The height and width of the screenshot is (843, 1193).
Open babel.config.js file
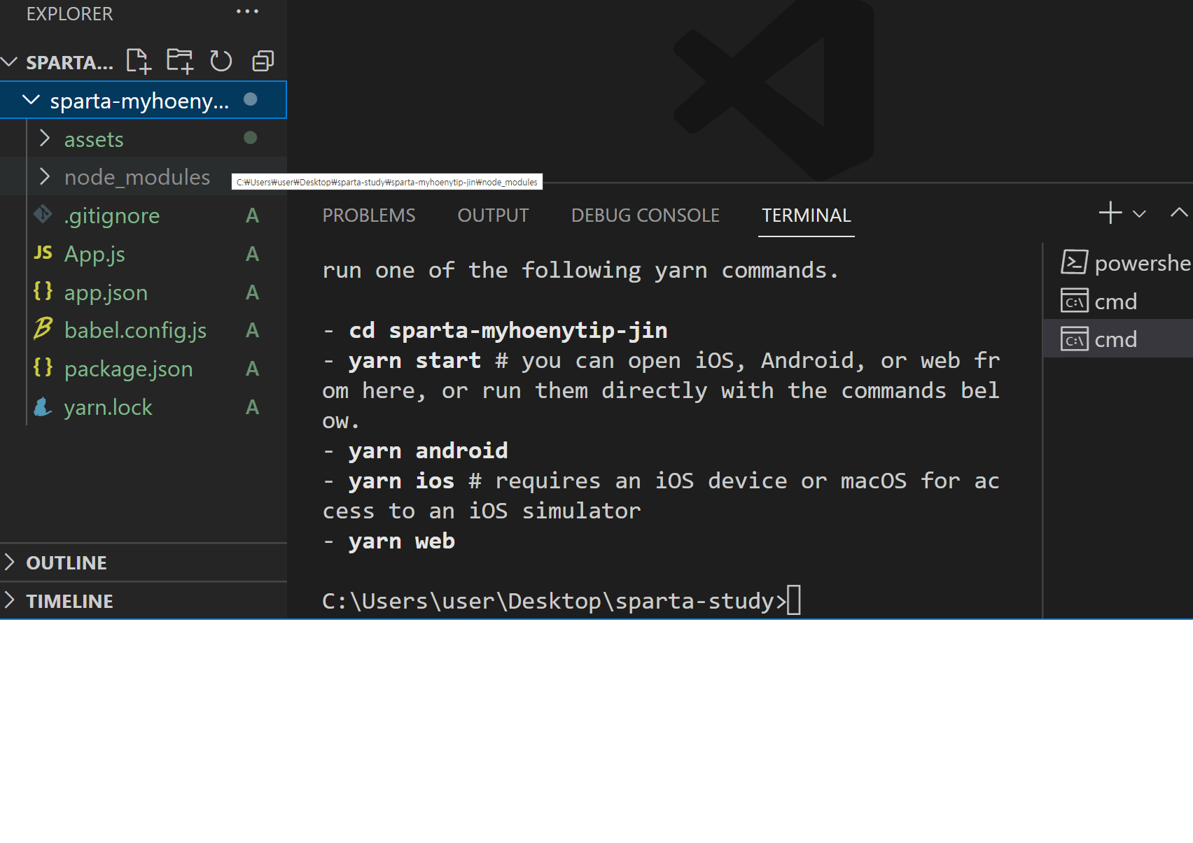144,330
